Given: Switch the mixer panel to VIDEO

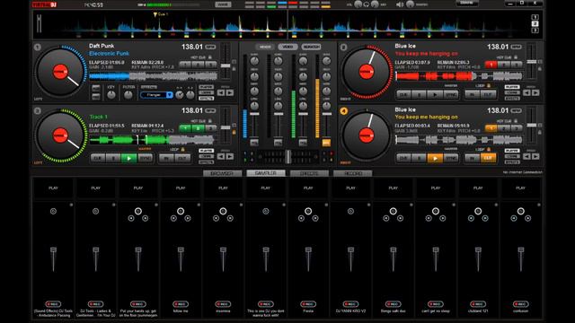Looking at the screenshot, I should pos(287,47).
